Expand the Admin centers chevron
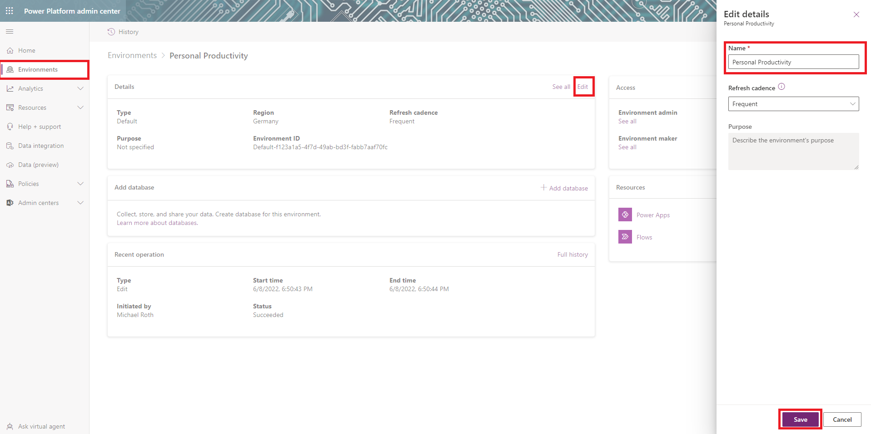 (80, 203)
